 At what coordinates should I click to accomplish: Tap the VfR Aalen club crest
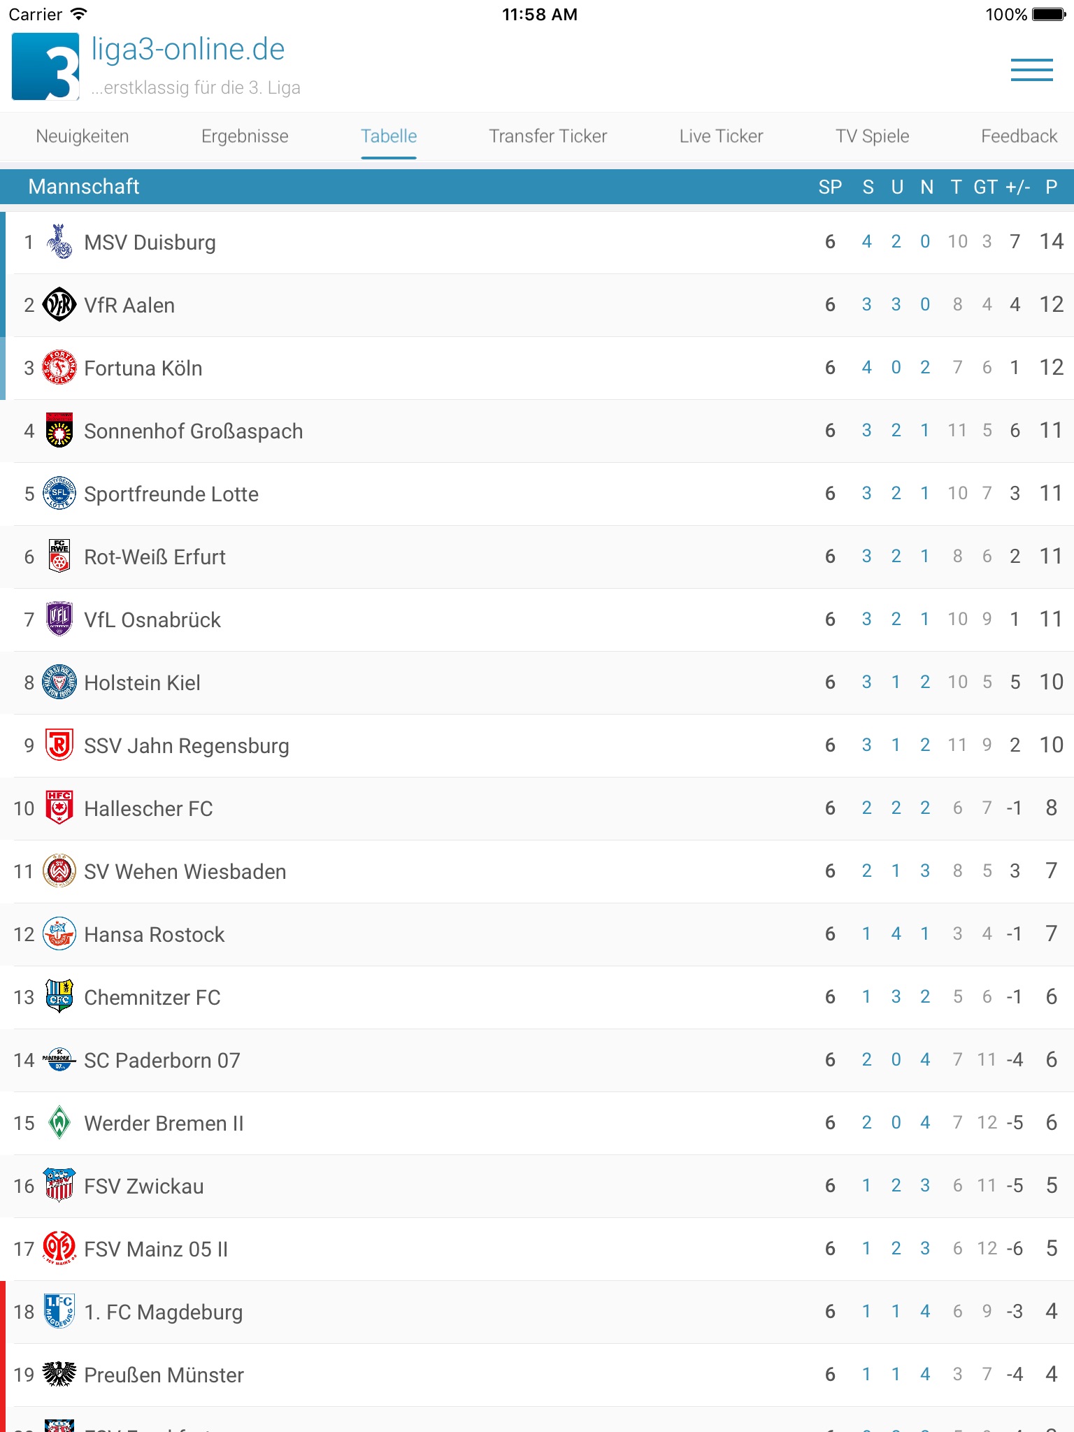pos(59,305)
